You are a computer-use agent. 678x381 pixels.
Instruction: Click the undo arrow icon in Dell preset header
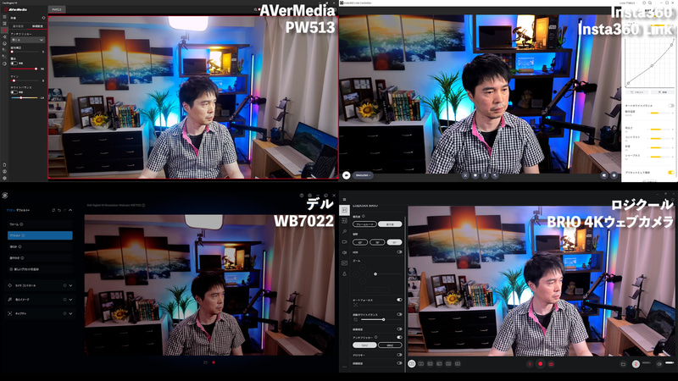click(x=59, y=210)
